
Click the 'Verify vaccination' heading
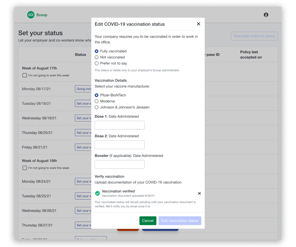[110, 177]
